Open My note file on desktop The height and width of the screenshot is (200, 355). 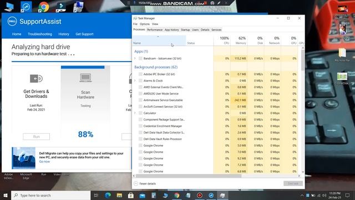[x=342, y=55]
